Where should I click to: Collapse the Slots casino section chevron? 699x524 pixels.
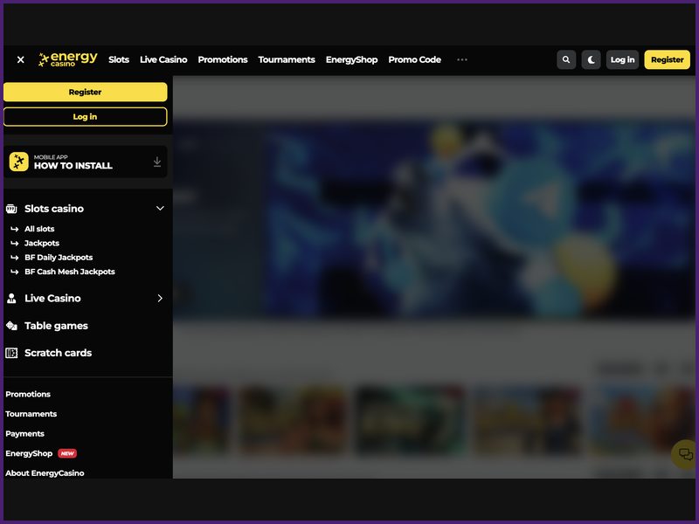(160, 209)
